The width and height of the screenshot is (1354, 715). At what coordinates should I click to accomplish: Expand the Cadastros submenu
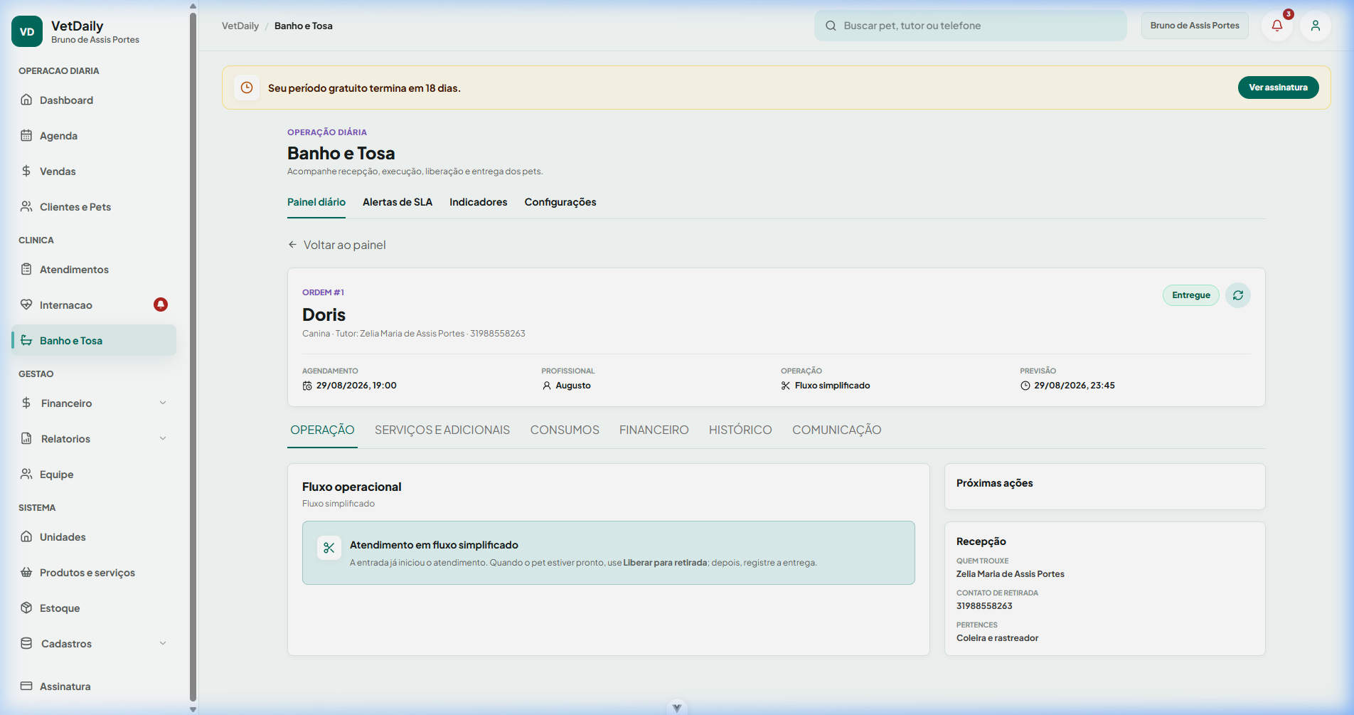[x=94, y=644]
